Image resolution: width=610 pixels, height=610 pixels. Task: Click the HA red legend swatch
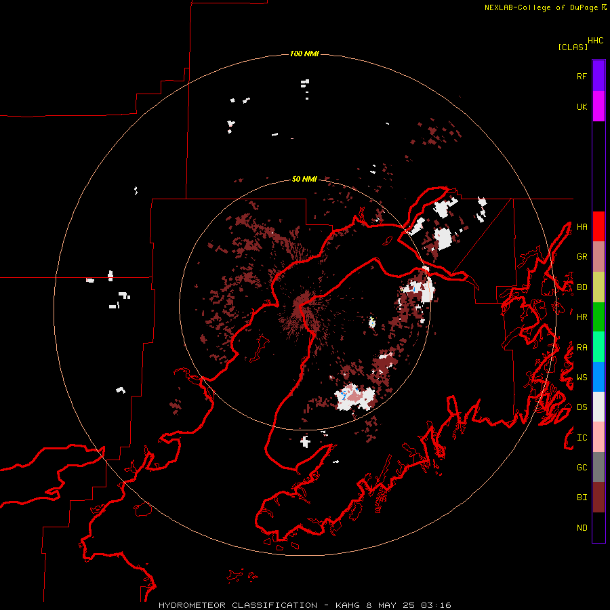[598, 226]
